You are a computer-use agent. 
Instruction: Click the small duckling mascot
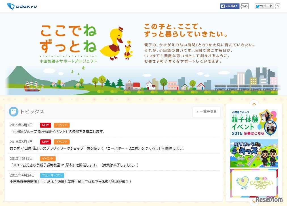(x=128, y=50)
